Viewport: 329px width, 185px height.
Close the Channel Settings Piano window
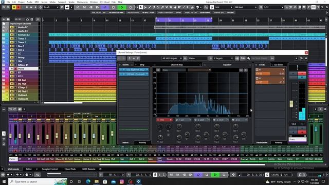tap(306, 52)
